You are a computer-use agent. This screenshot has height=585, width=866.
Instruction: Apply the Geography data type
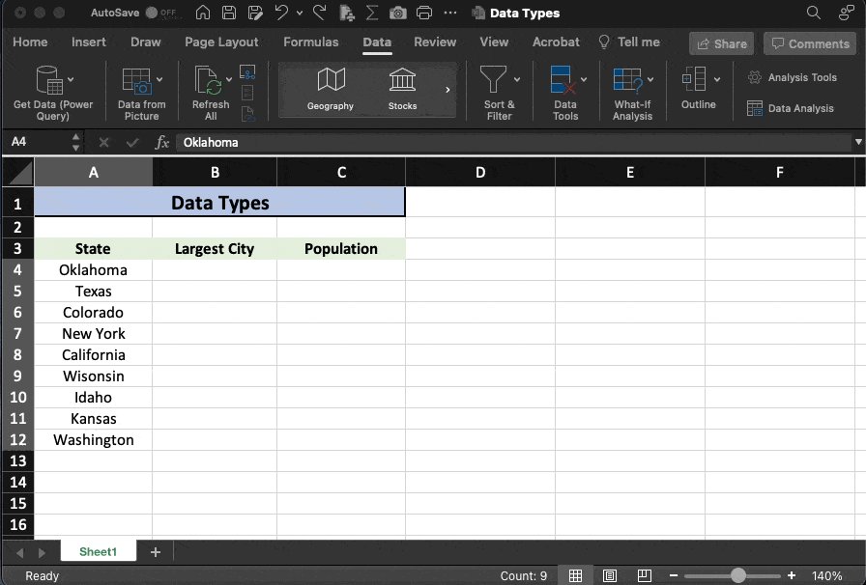pos(331,89)
